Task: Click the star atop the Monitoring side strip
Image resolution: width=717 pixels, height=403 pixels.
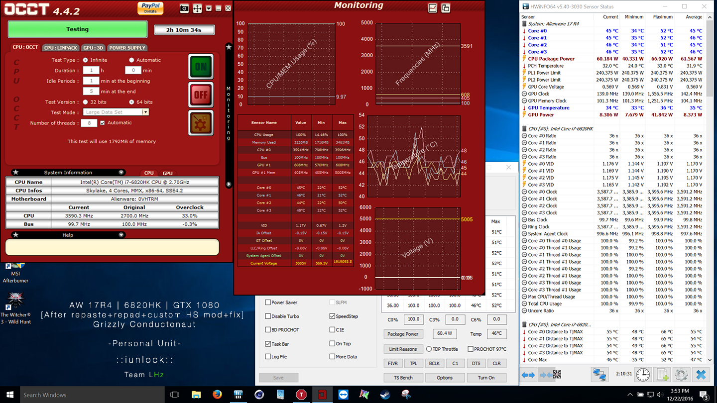Action: tap(229, 47)
